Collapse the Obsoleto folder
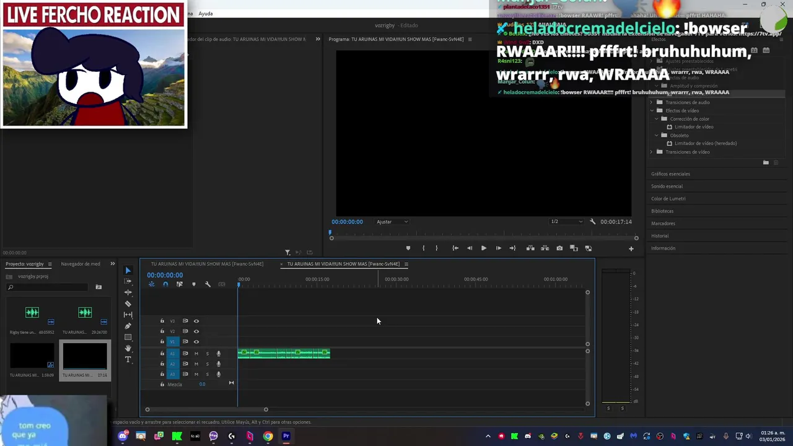Screen dimensions: 793x446 [657, 135]
